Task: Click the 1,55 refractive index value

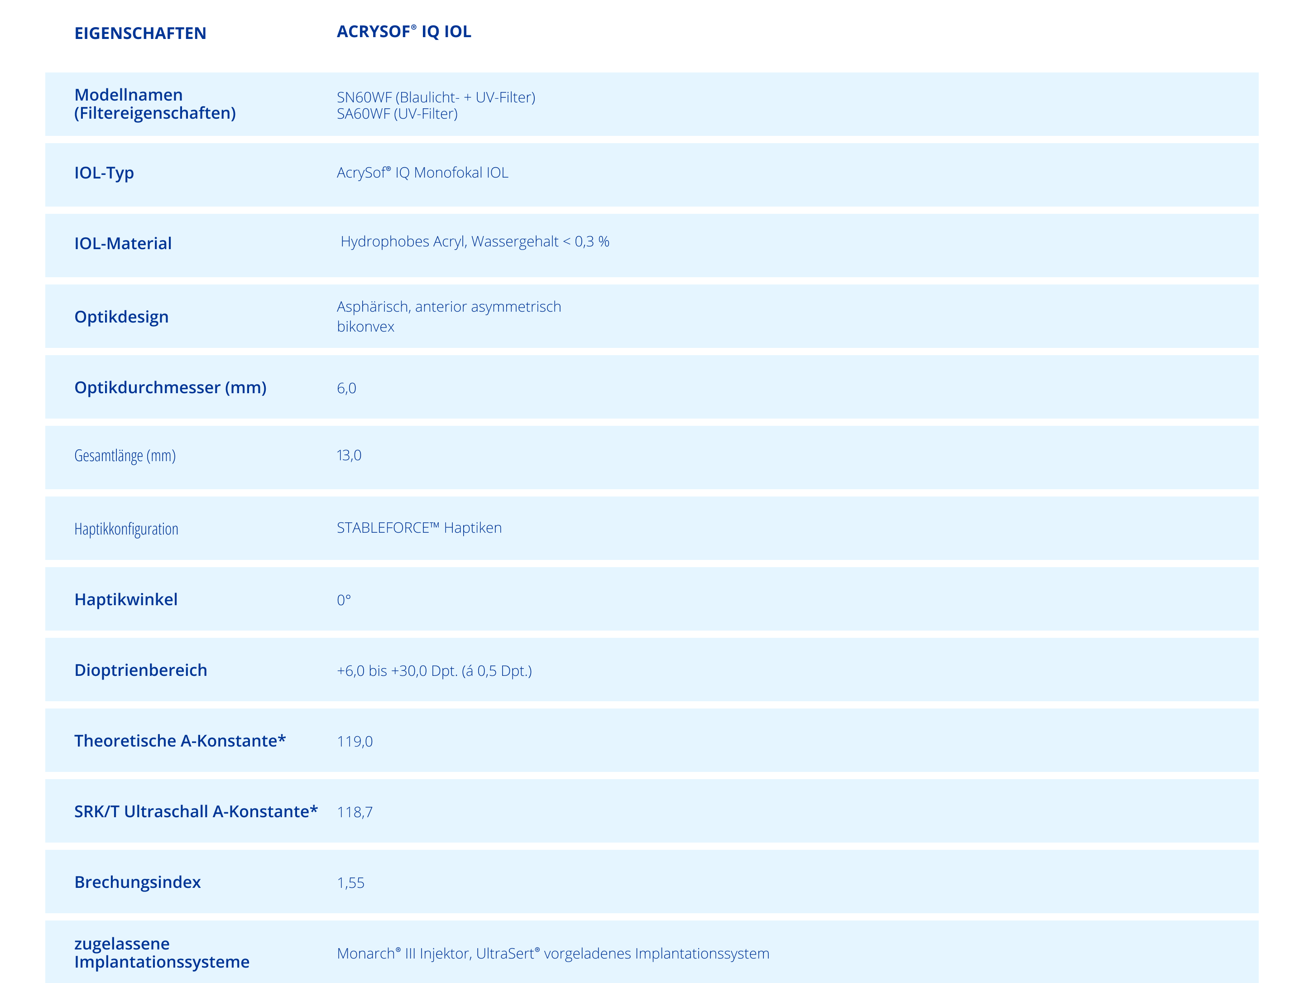Action: [x=350, y=883]
